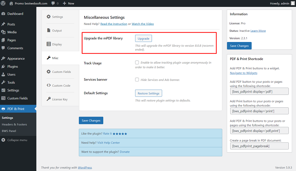296x171 pixels.
Task: Click the Plugins plug icon
Action: (x=3, y=67)
